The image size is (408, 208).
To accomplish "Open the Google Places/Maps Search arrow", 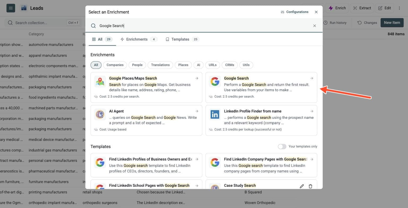I will pyautogui.click(x=197, y=78).
